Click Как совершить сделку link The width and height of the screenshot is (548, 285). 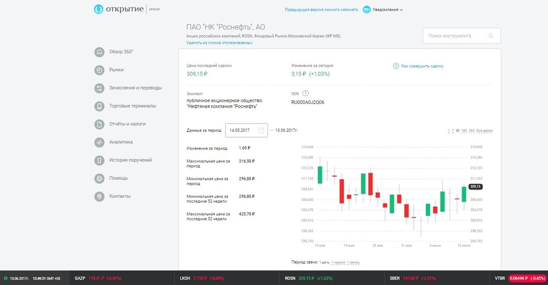pyautogui.click(x=422, y=66)
